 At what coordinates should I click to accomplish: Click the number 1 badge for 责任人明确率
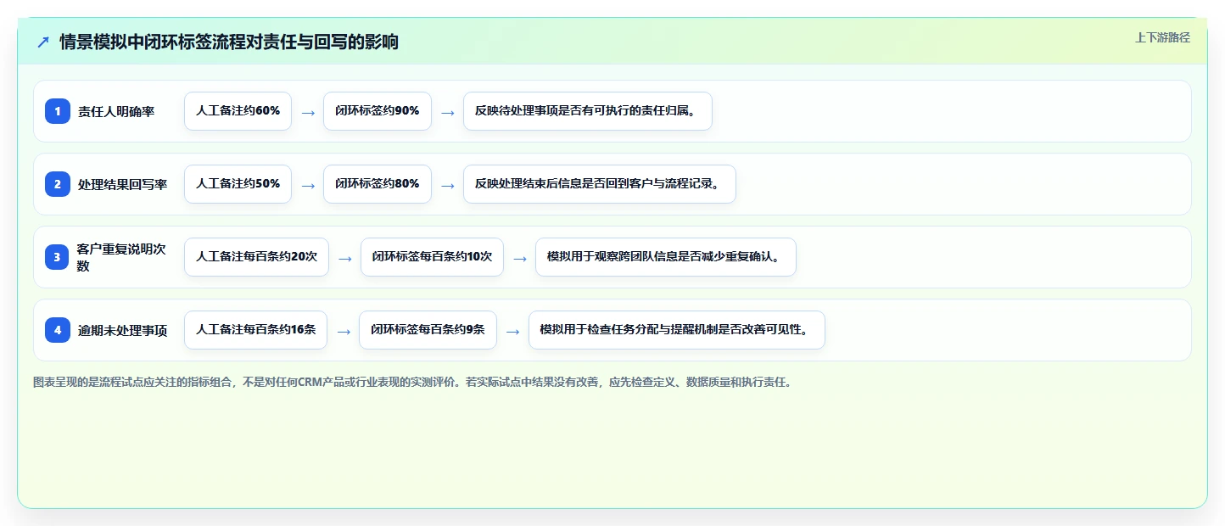pyautogui.click(x=58, y=111)
